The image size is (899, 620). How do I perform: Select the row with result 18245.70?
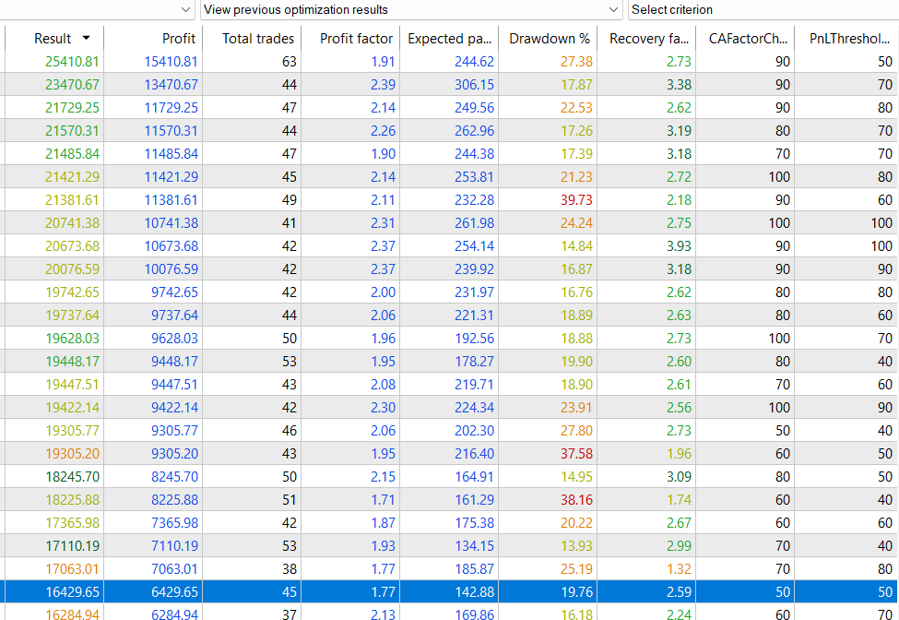coord(72,477)
